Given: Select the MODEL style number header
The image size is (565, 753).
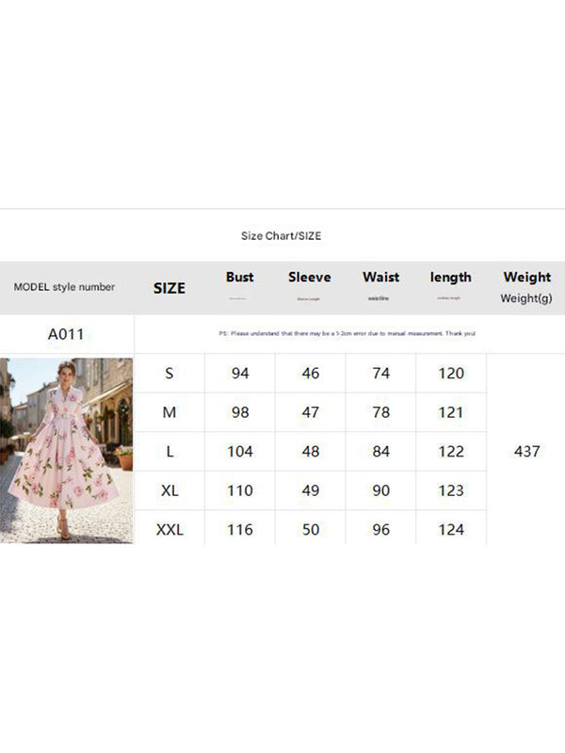Looking at the screenshot, I should [x=64, y=287].
